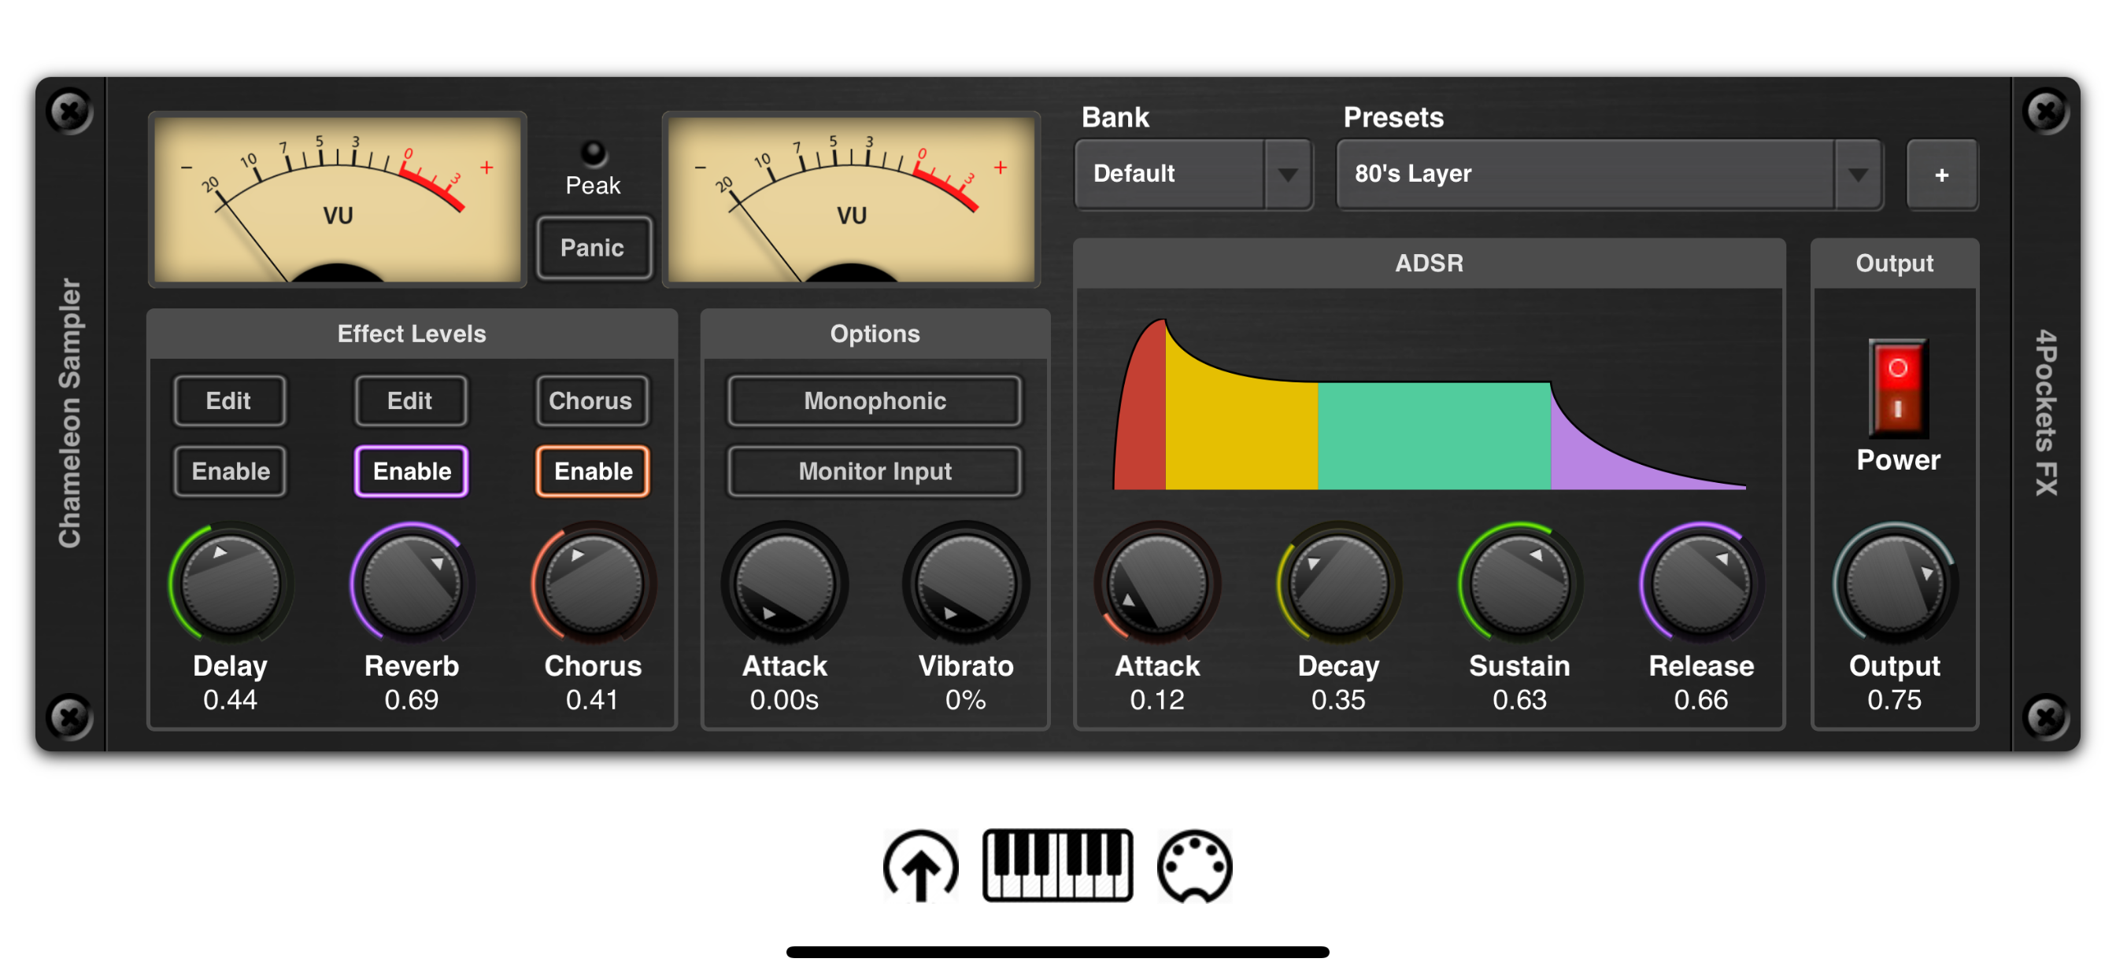2116x977 pixels.
Task: Click the ADSR Release knob
Action: pyautogui.click(x=1700, y=584)
